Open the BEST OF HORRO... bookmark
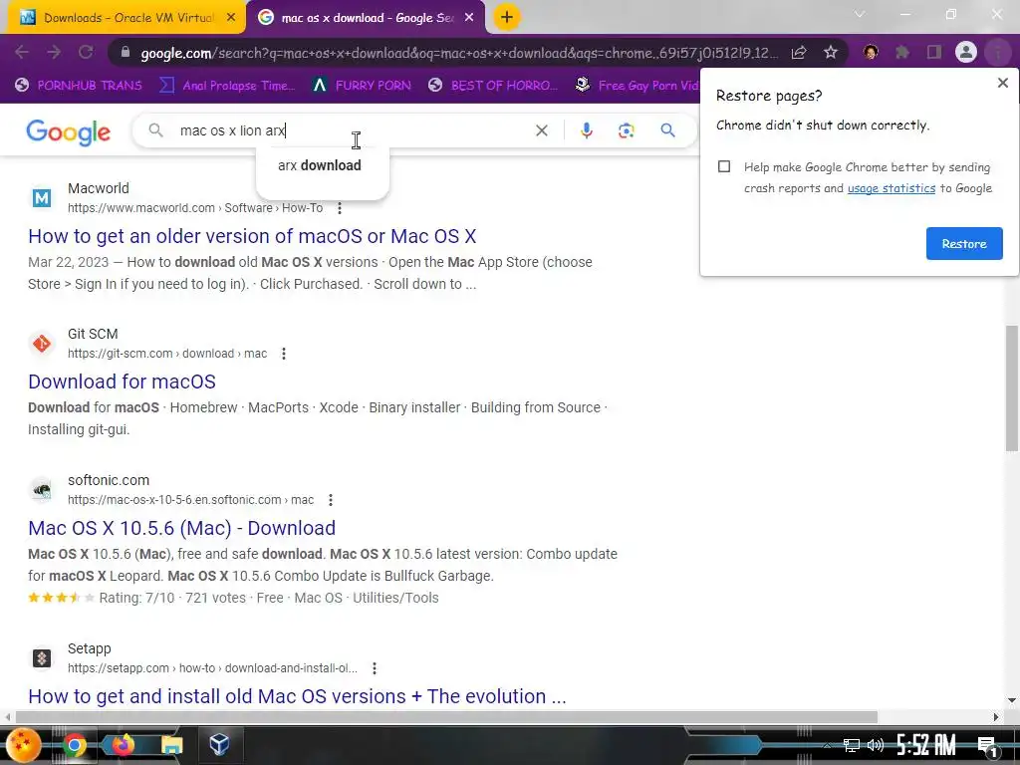 pos(494,86)
